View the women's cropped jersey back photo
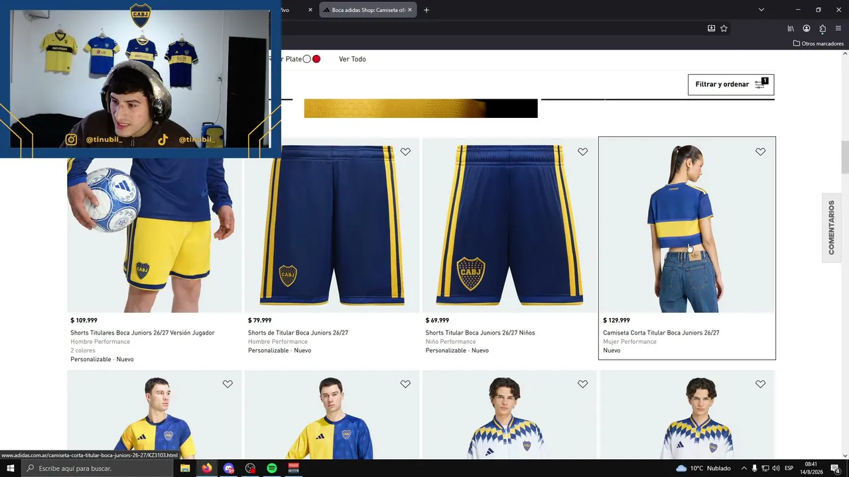The width and height of the screenshot is (849, 477). point(687,225)
